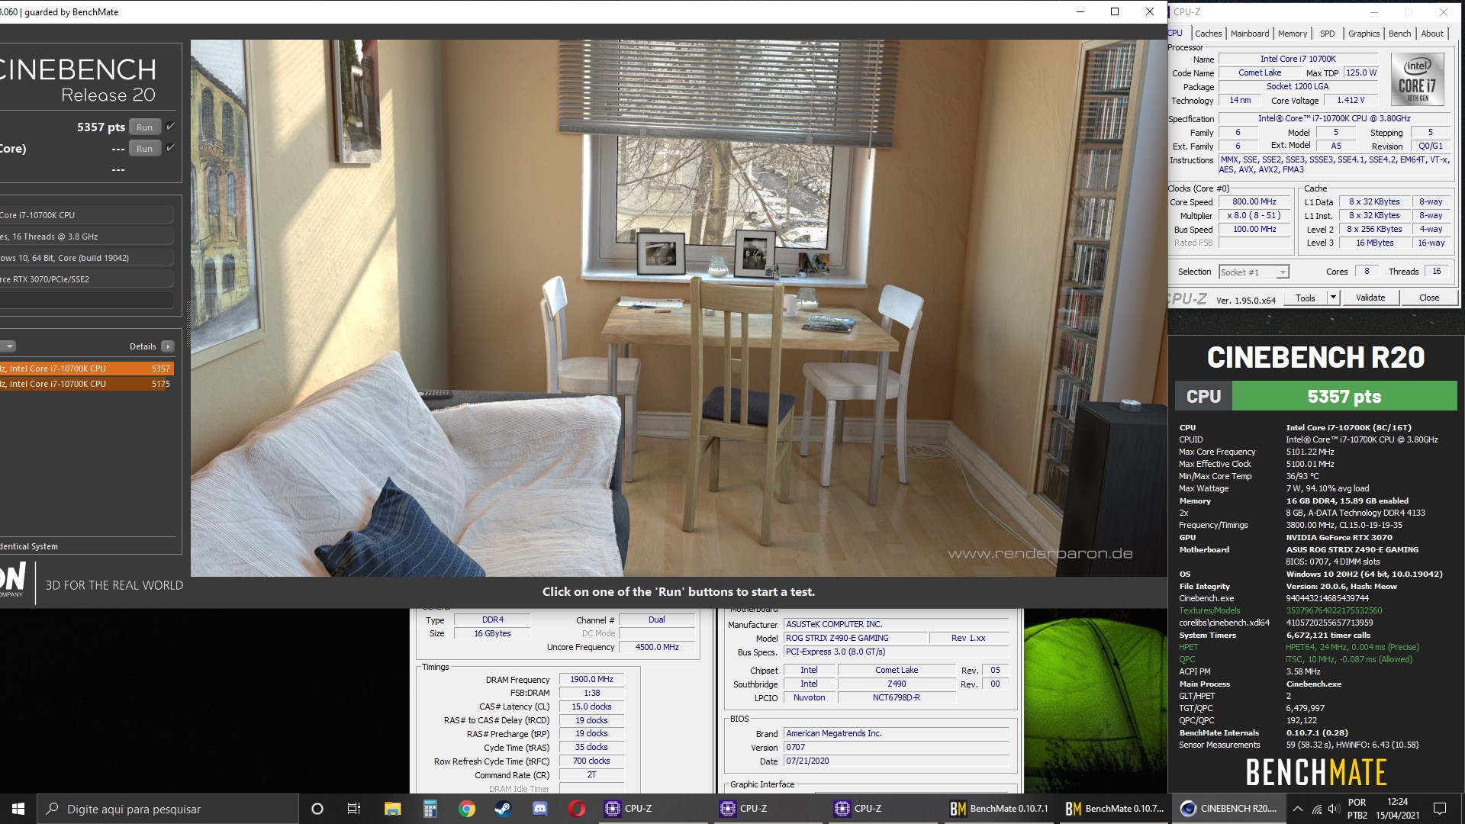
Task: Click the Max TDP value 125.0 W
Action: pos(1361,72)
